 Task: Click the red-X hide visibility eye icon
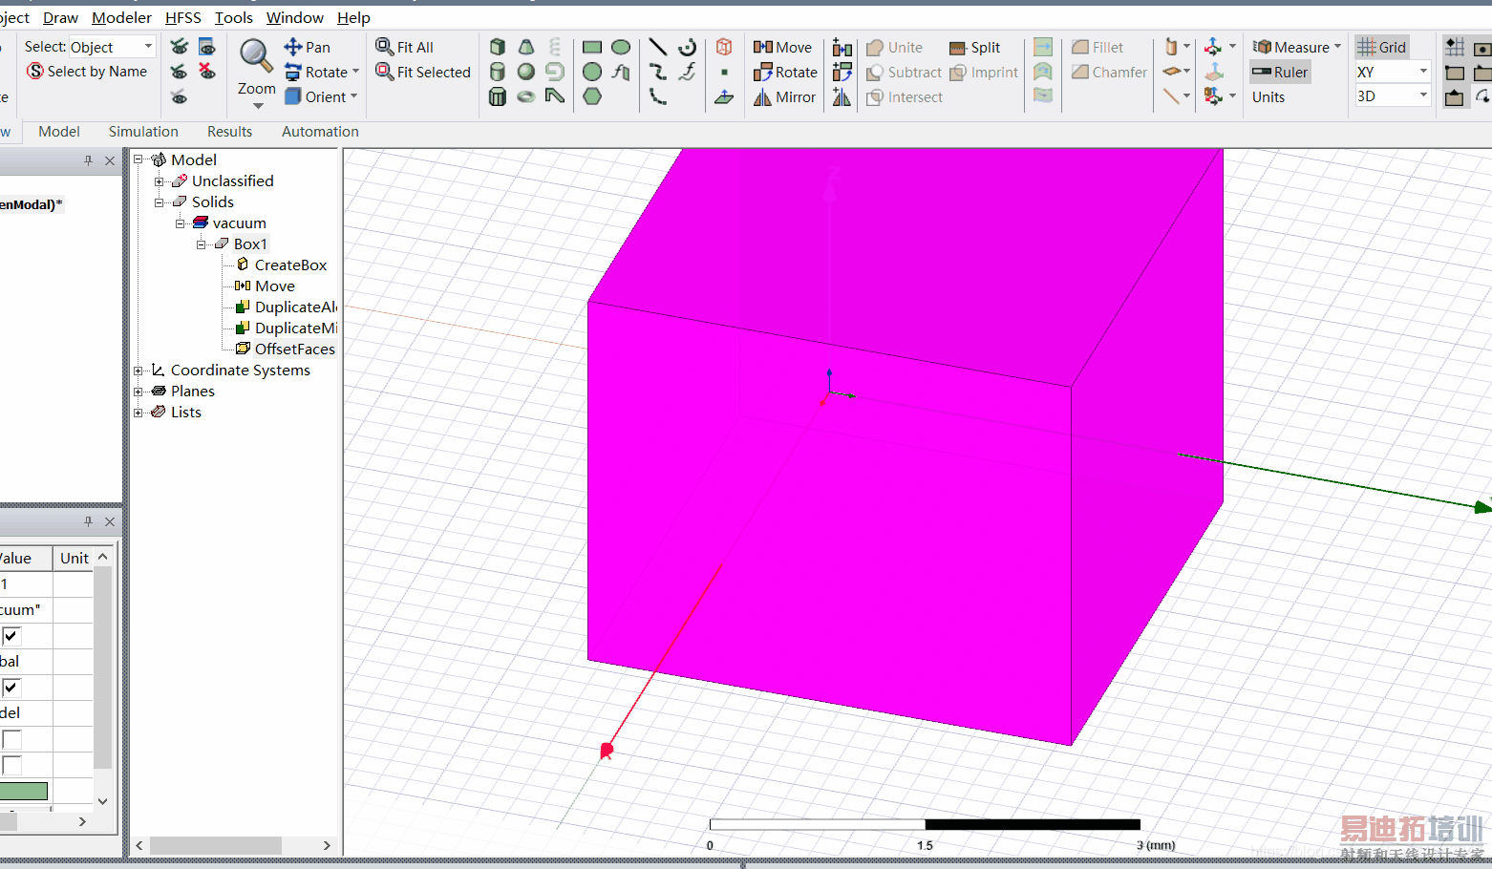point(206,72)
